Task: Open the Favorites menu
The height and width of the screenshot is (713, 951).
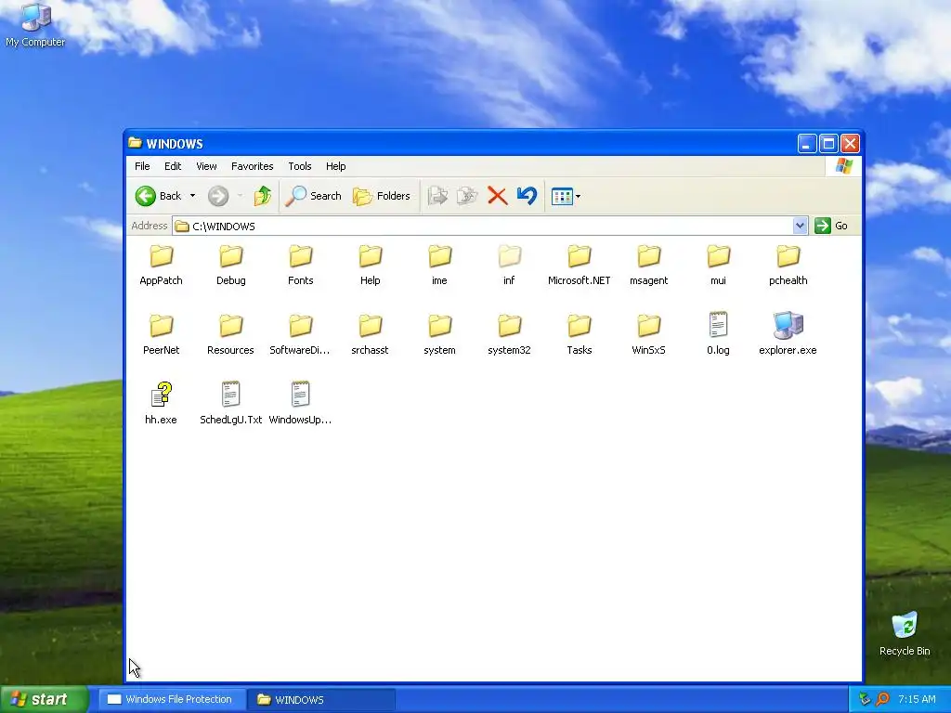Action: 253,166
